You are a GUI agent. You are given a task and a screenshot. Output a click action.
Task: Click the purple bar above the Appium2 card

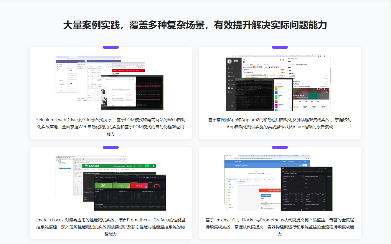280,47
